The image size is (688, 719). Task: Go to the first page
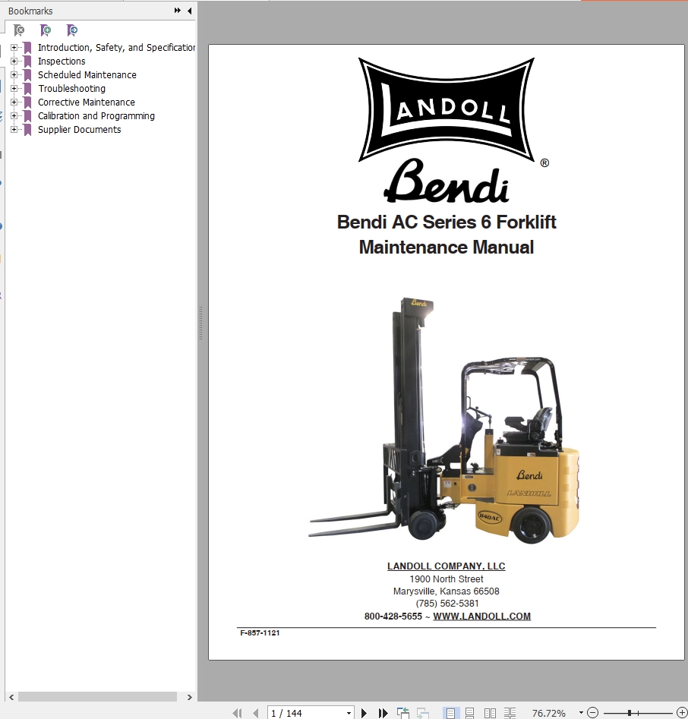[x=237, y=713]
